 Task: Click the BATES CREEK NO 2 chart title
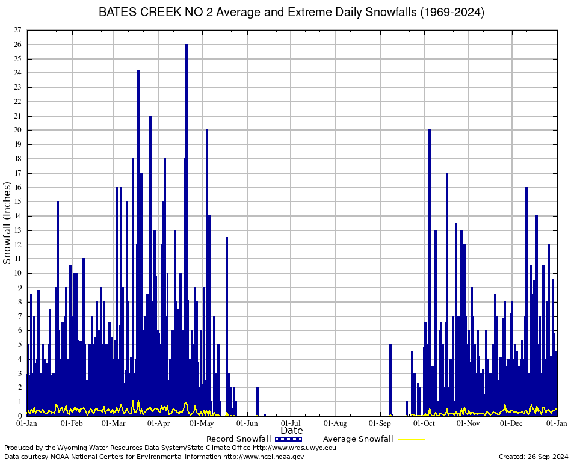pos(291,13)
